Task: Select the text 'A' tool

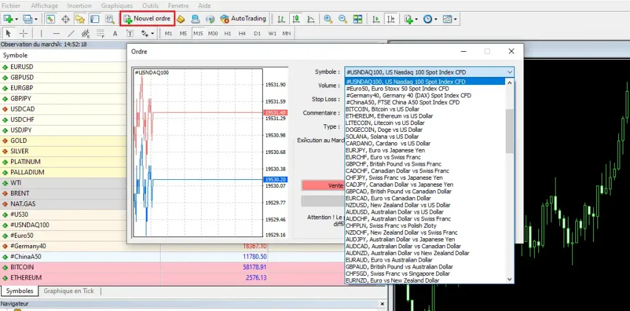Action: [x=115, y=33]
